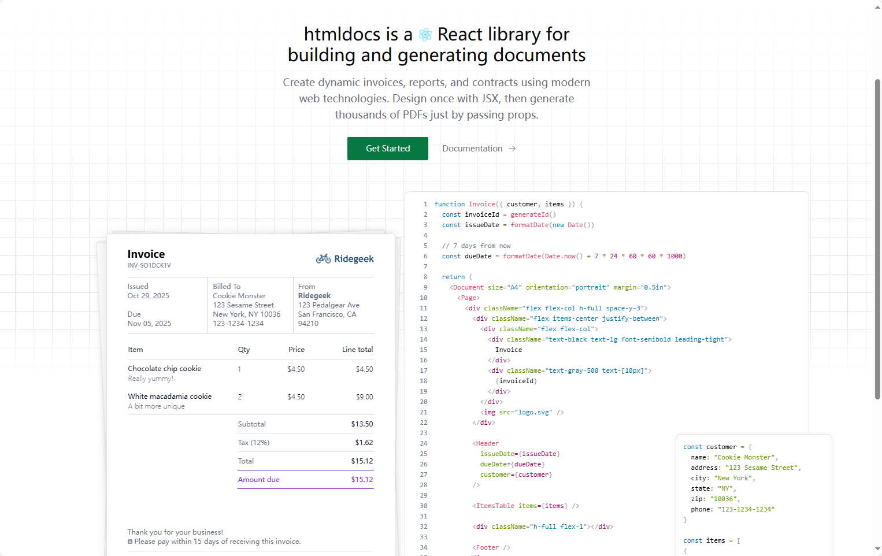The width and height of the screenshot is (882, 556).
Task: Click the scrollbar up arrow
Action: point(877,6)
